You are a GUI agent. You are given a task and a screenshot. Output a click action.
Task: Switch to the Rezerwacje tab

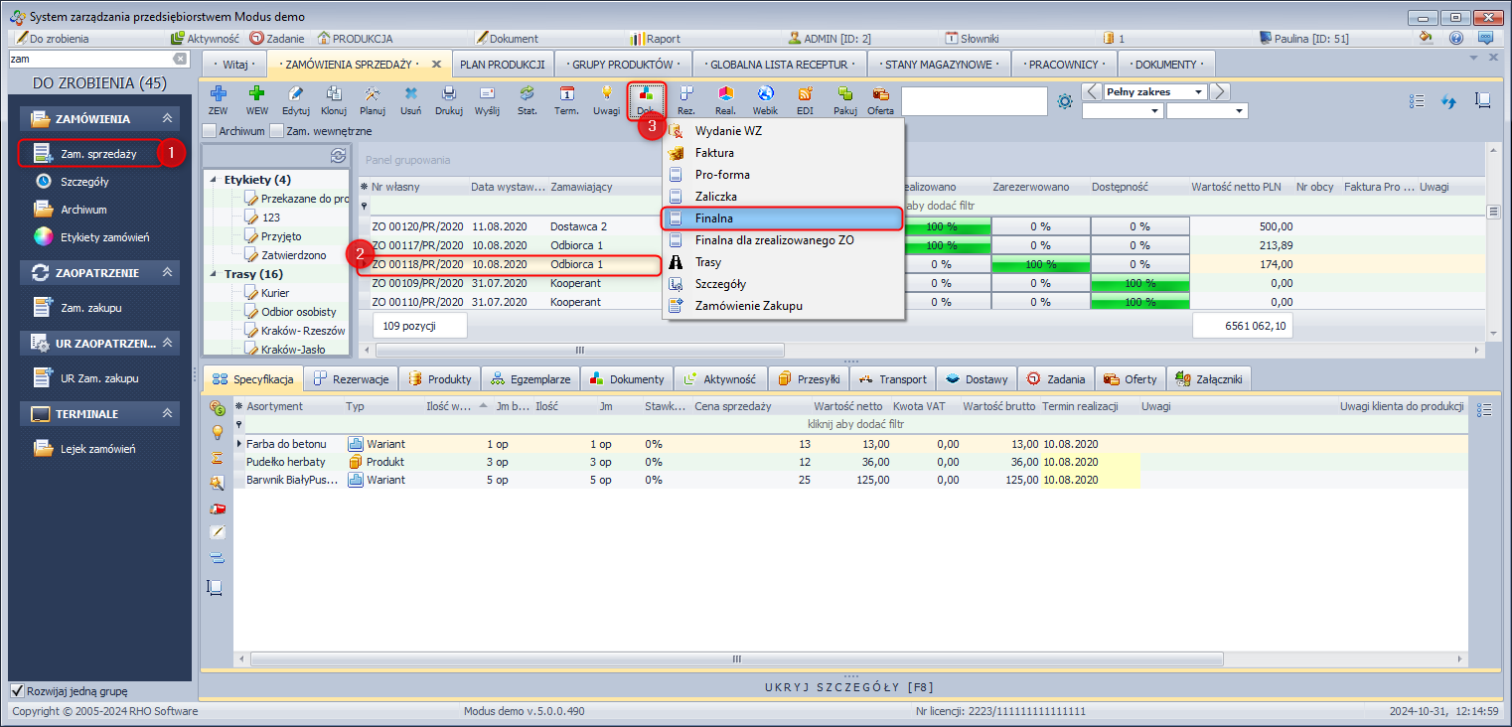(x=352, y=379)
